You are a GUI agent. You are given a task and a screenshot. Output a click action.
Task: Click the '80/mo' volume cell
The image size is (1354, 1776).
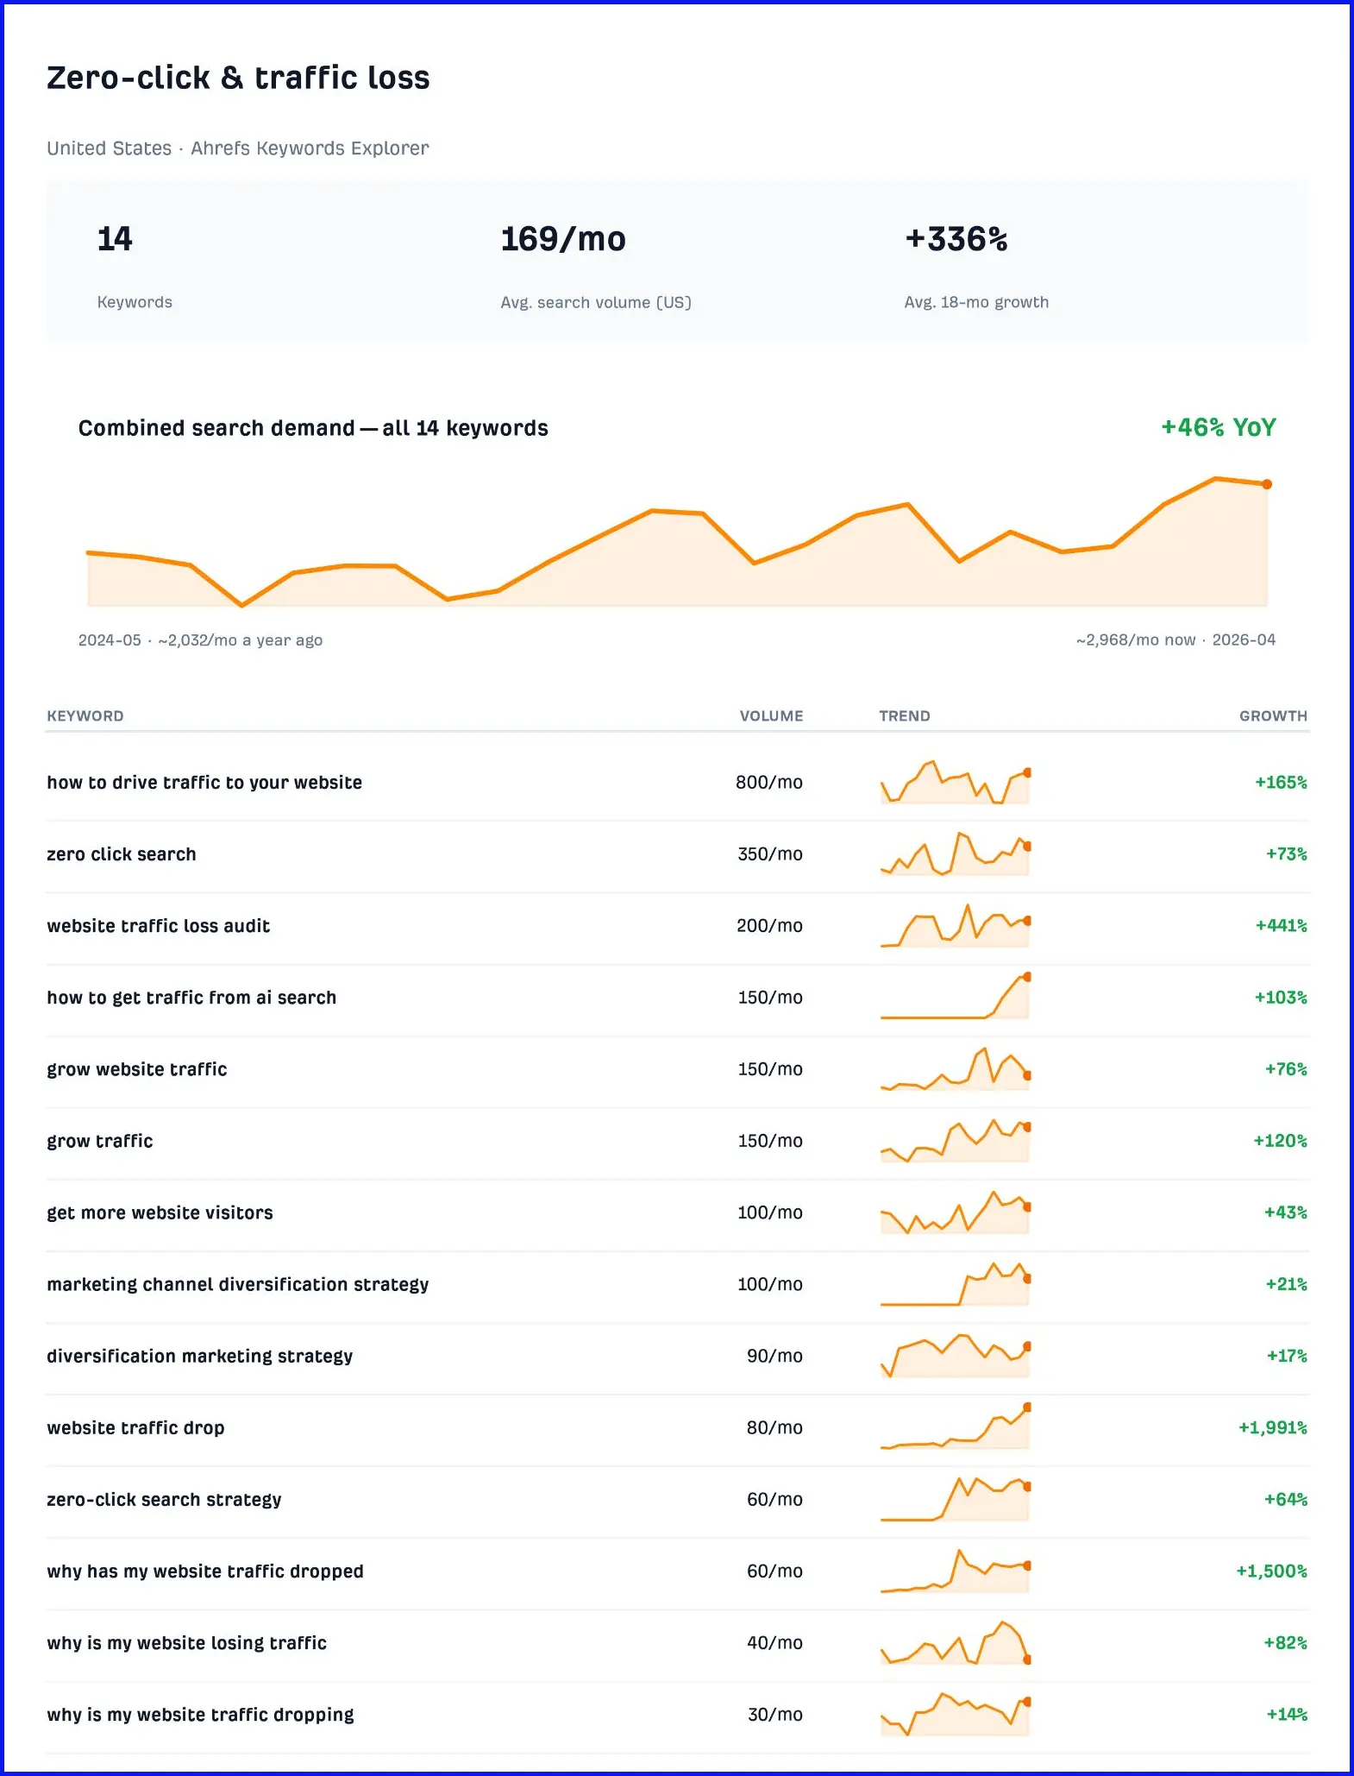[x=774, y=1427]
